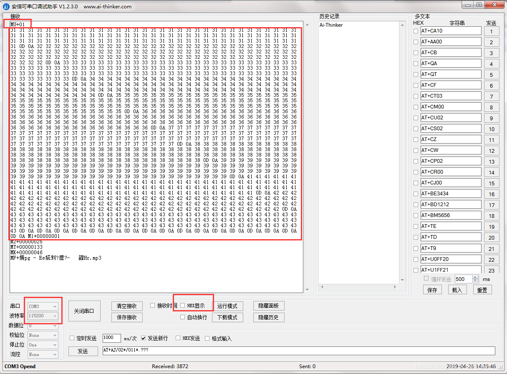This screenshot has width=507, height=374.
Task: Send AT+CB with button 3
Action: (491, 53)
